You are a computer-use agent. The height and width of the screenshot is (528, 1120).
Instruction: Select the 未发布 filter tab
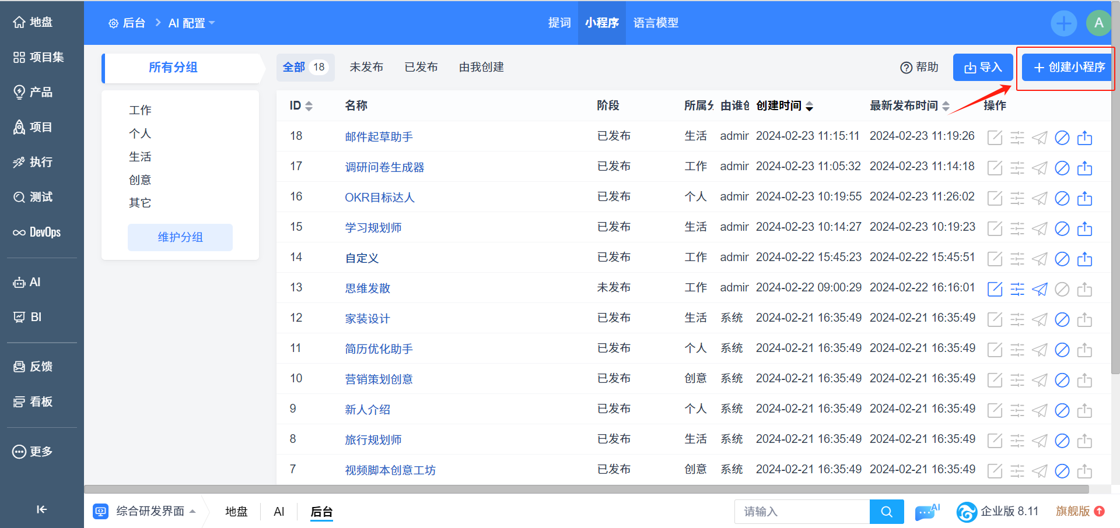click(x=366, y=67)
